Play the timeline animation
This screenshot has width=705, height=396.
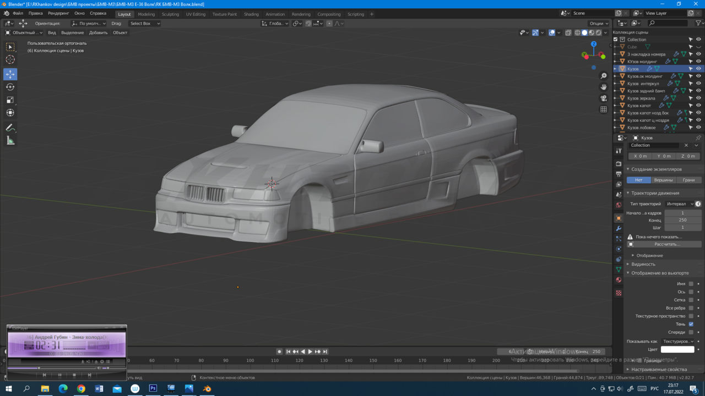[x=310, y=351]
